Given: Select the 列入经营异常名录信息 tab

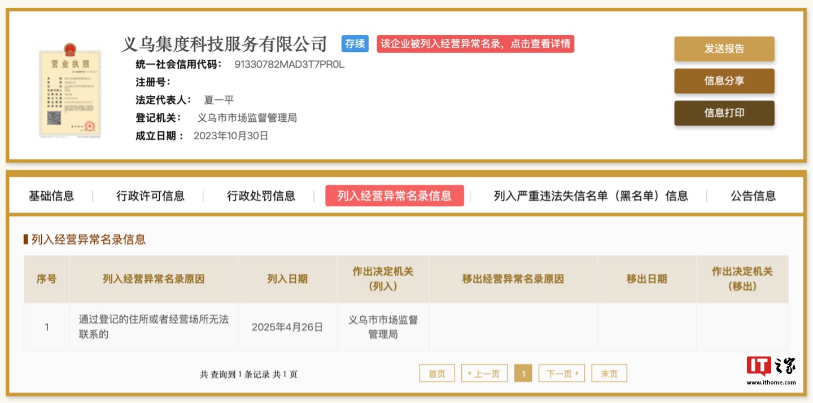Looking at the screenshot, I should 394,196.
